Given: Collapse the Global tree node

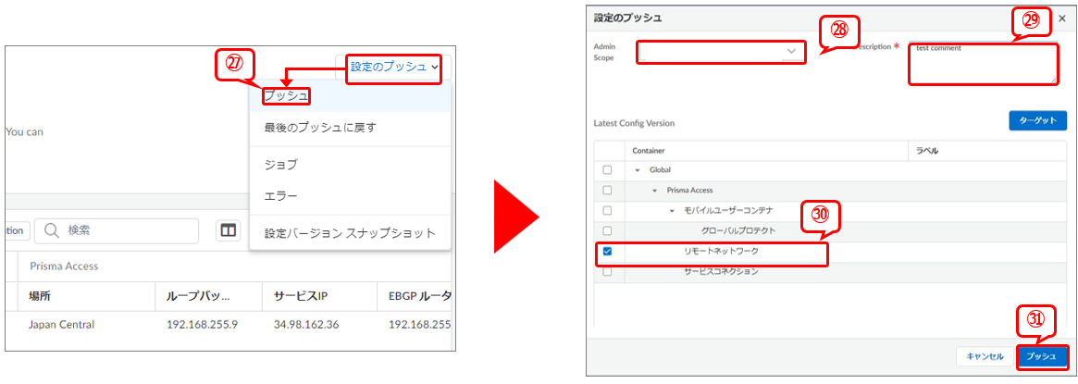Looking at the screenshot, I should tap(637, 170).
